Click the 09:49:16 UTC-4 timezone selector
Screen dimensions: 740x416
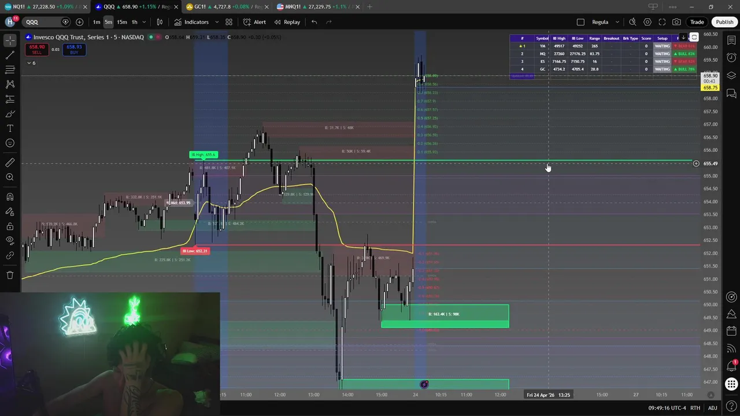(667, 408)
